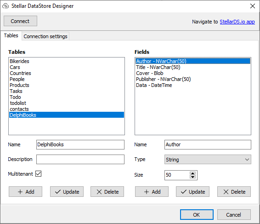Add a new table with Add button
This screenshot has height=224, width=260.
click(26, 192)
